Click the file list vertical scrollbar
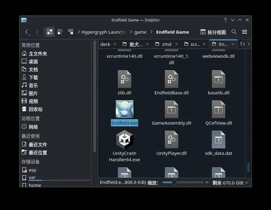Viewport: 271px width, 210px height. click(248, 167)
